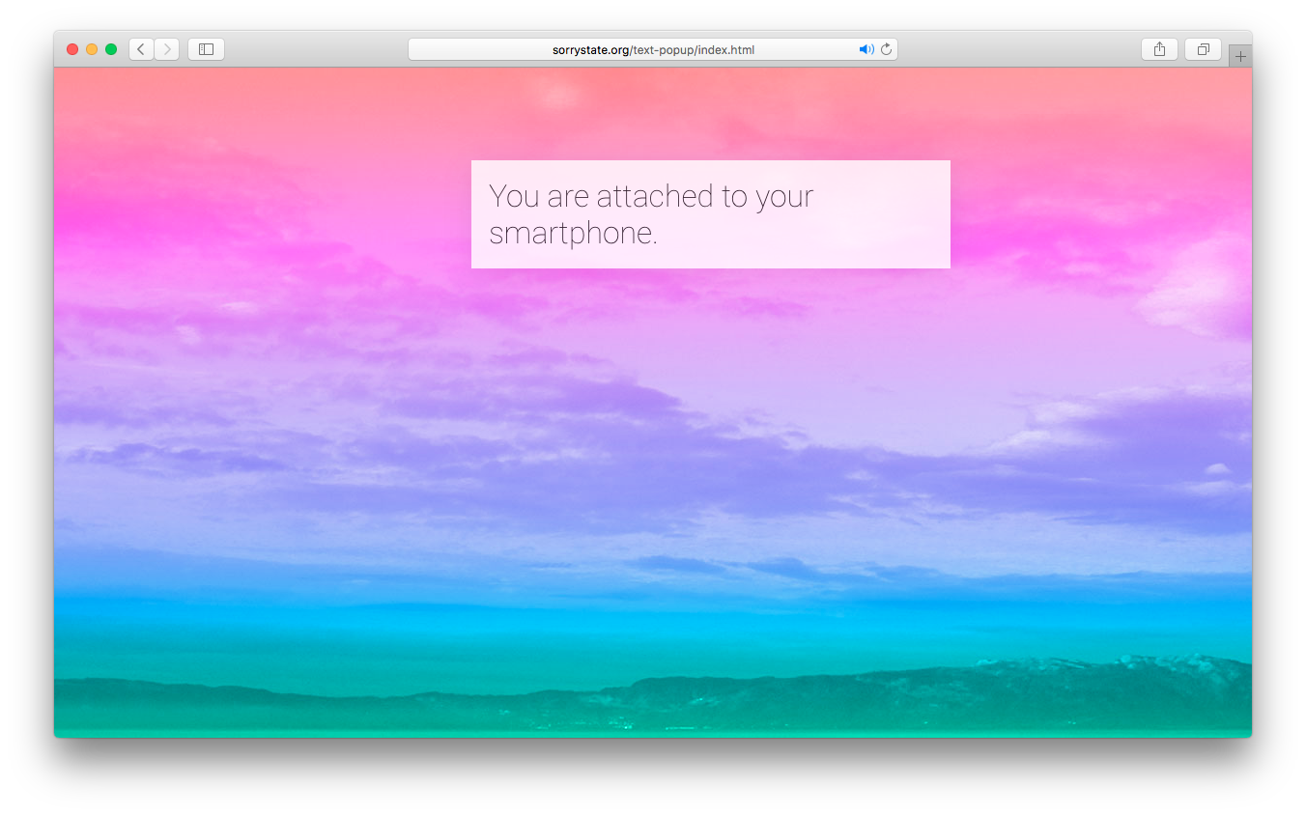Open a new tab with plus button
1306x815 pixels.
tap(1240, 56)
